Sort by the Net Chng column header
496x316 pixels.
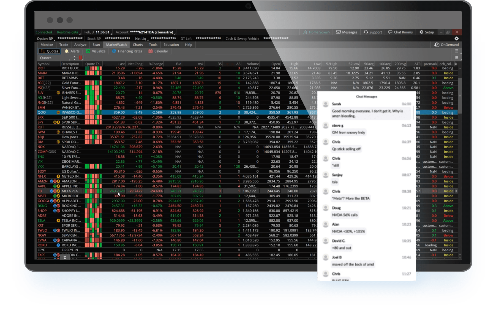[135, 64]
